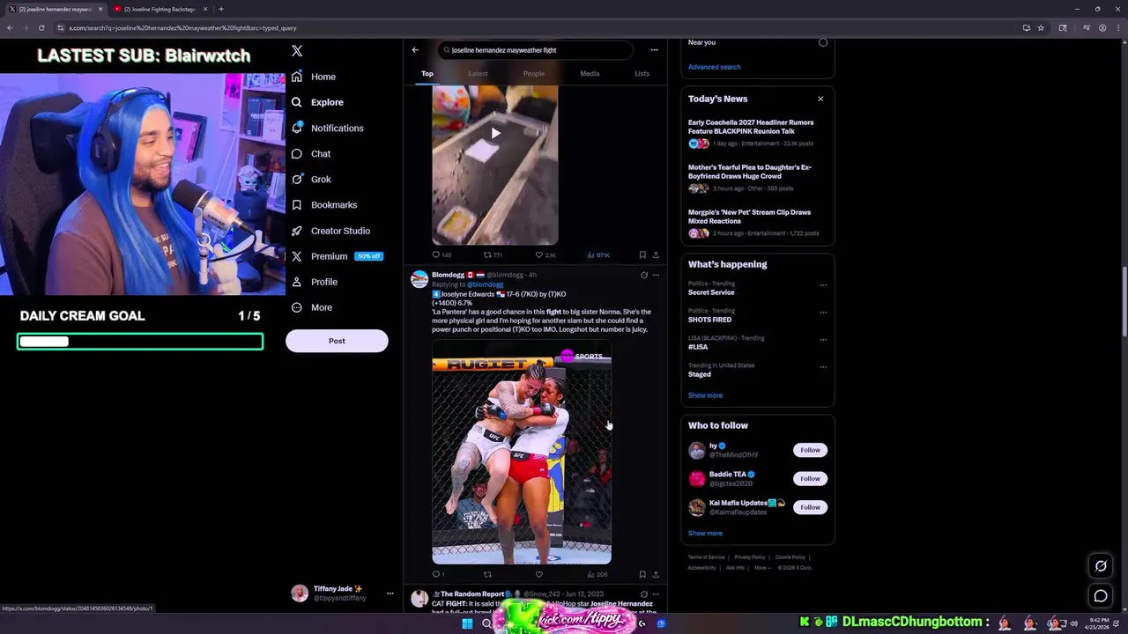The height and width of the screenshot is (634, 1128).
Task: Switch to the Latest tab
Action: coord(478,73)
